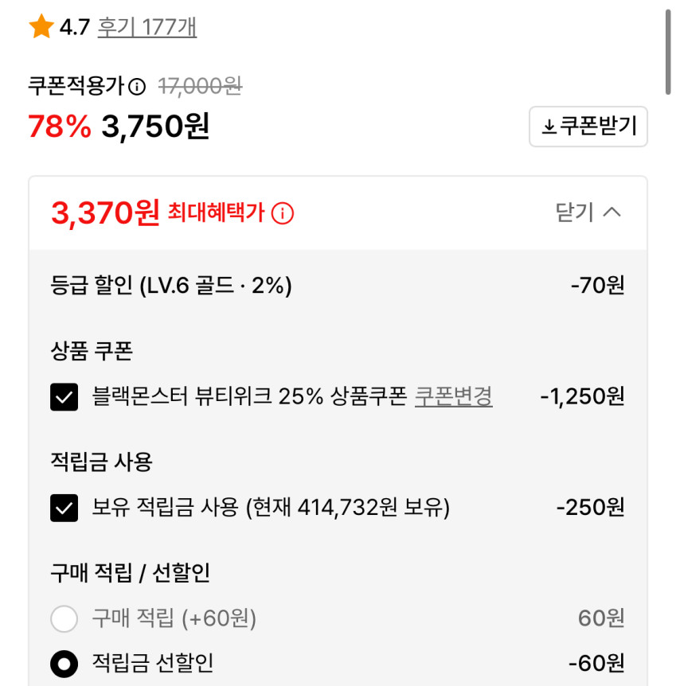Click the 4.7 rating score
676x686 pixels.
74,29
